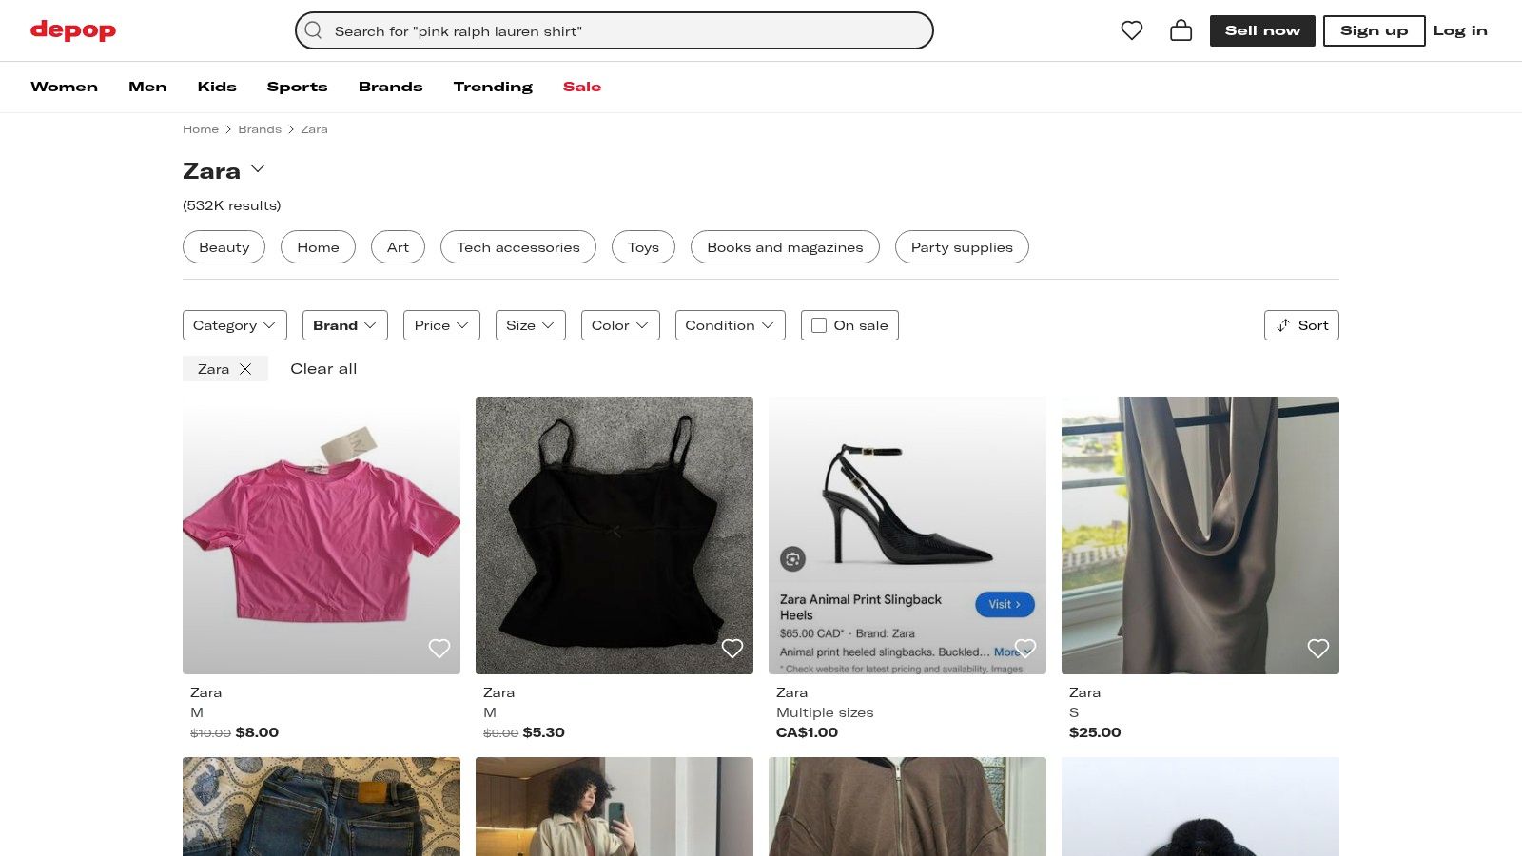Click the Sort icon with arrows

[x=1282, y=325]
